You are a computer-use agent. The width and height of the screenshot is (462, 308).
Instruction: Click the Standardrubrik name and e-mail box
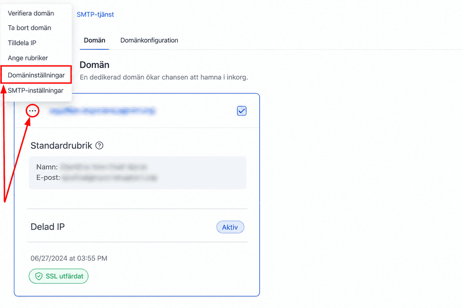point(137,172)
